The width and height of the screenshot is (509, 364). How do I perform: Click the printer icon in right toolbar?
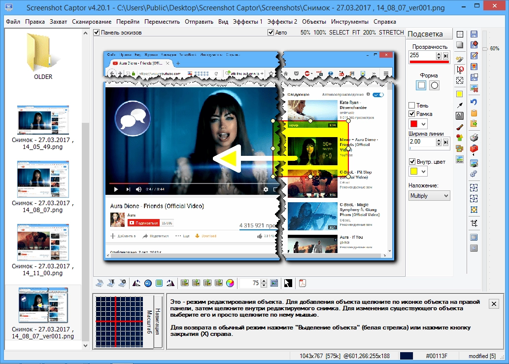[x=474, y=138]
